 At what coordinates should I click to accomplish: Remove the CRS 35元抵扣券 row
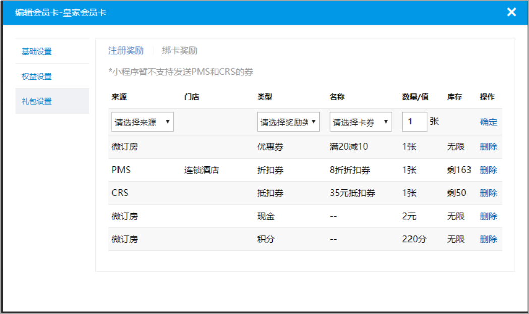(x=488, y=193)
